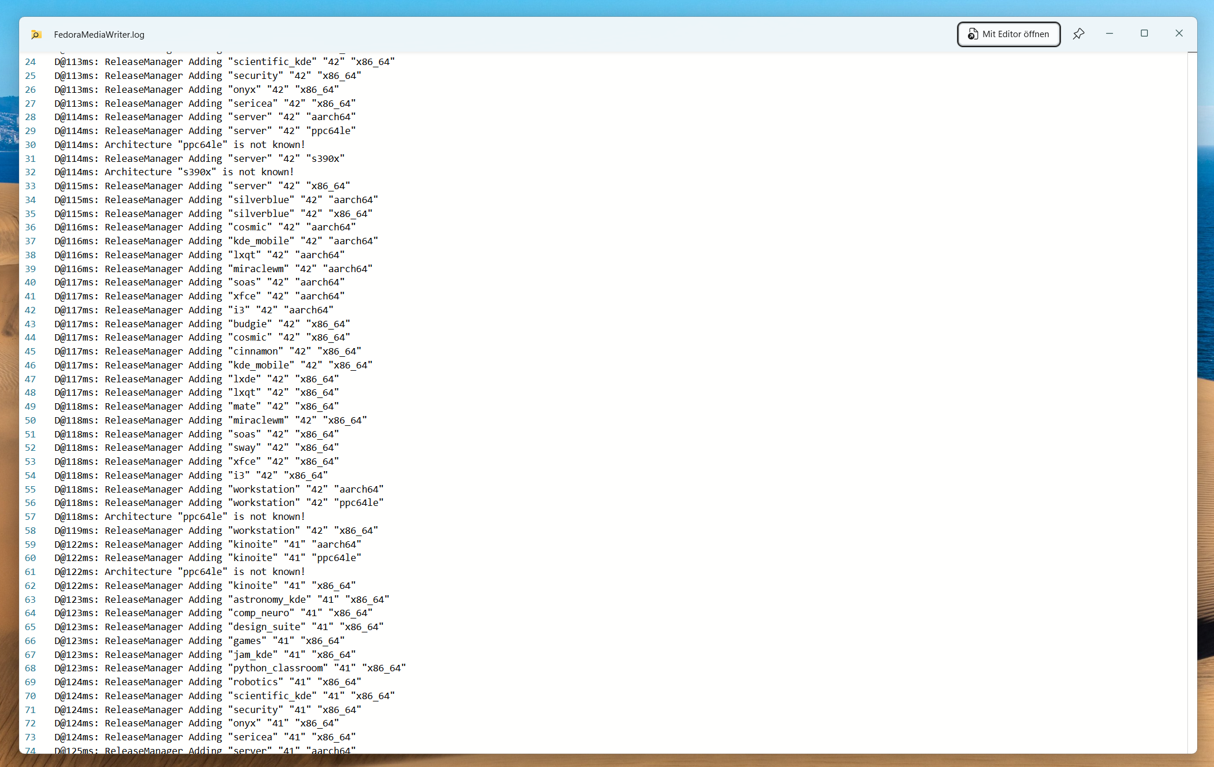Click line 54 adding "i3" "42" "x86_64"
Viewport: 1214px width, 767px height.
point(192,476)
